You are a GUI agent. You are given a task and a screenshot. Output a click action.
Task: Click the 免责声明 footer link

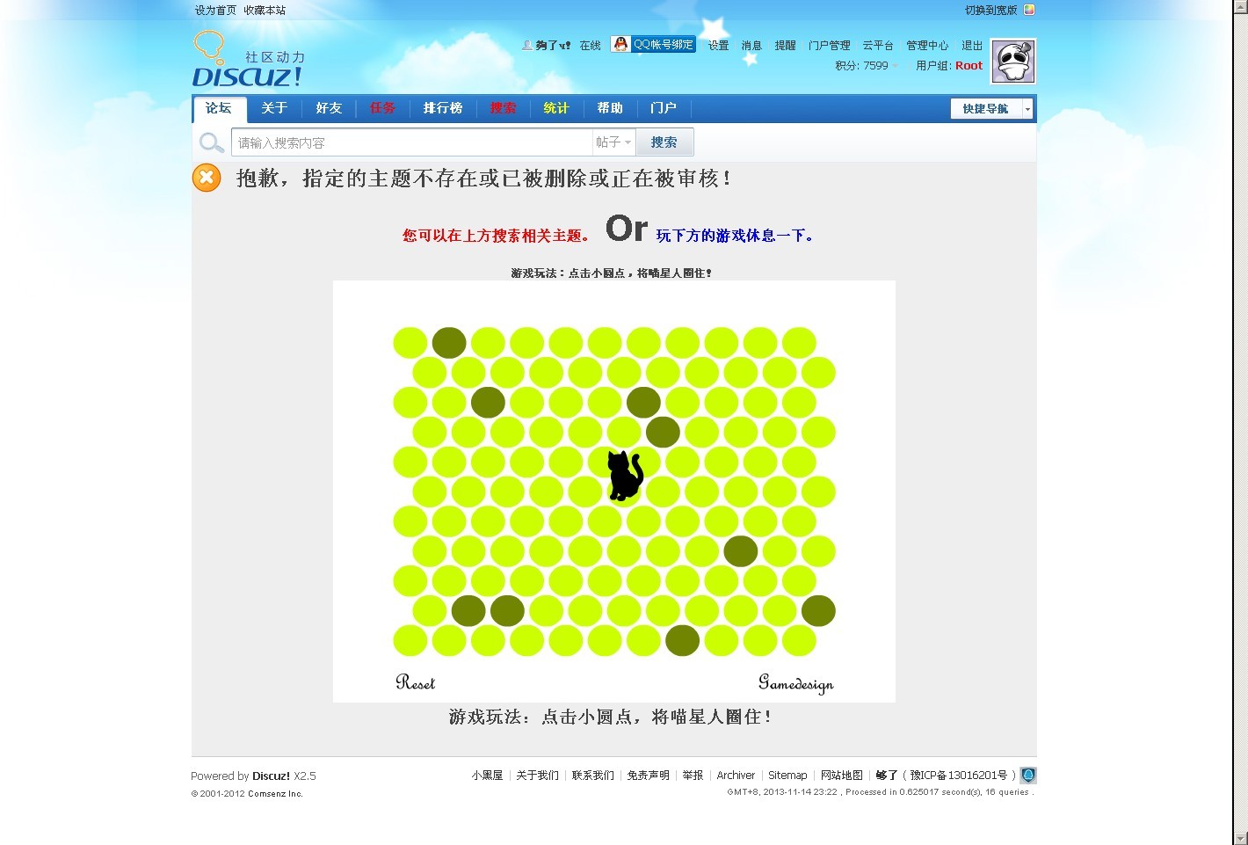click(x=649, y=776)
